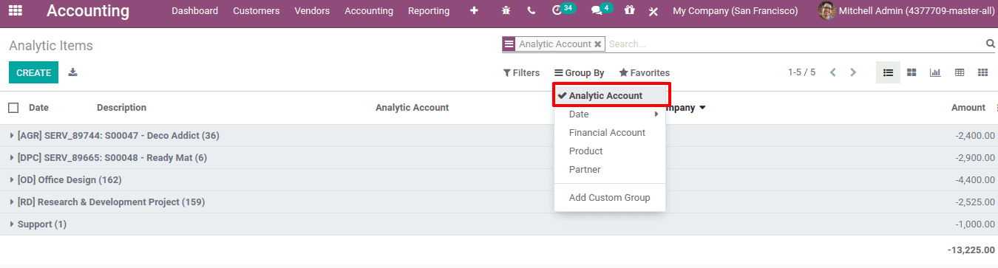
Task: Click the search magnifier icon
Action: pyautogui.click(x=991, y=44)
